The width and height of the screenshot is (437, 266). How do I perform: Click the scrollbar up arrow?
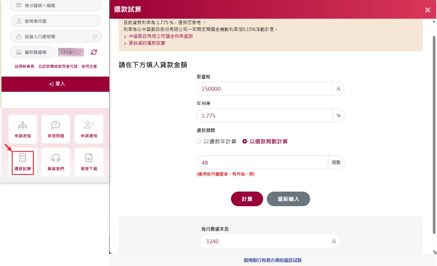point(434,21)
